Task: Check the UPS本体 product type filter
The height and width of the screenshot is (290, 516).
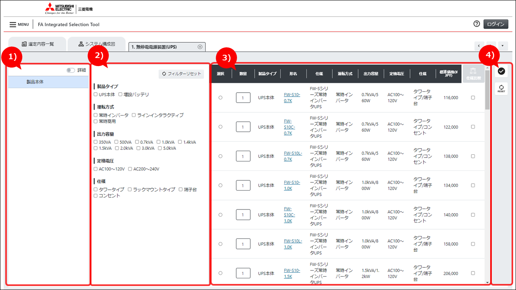Action: click(x=96, y=95)
